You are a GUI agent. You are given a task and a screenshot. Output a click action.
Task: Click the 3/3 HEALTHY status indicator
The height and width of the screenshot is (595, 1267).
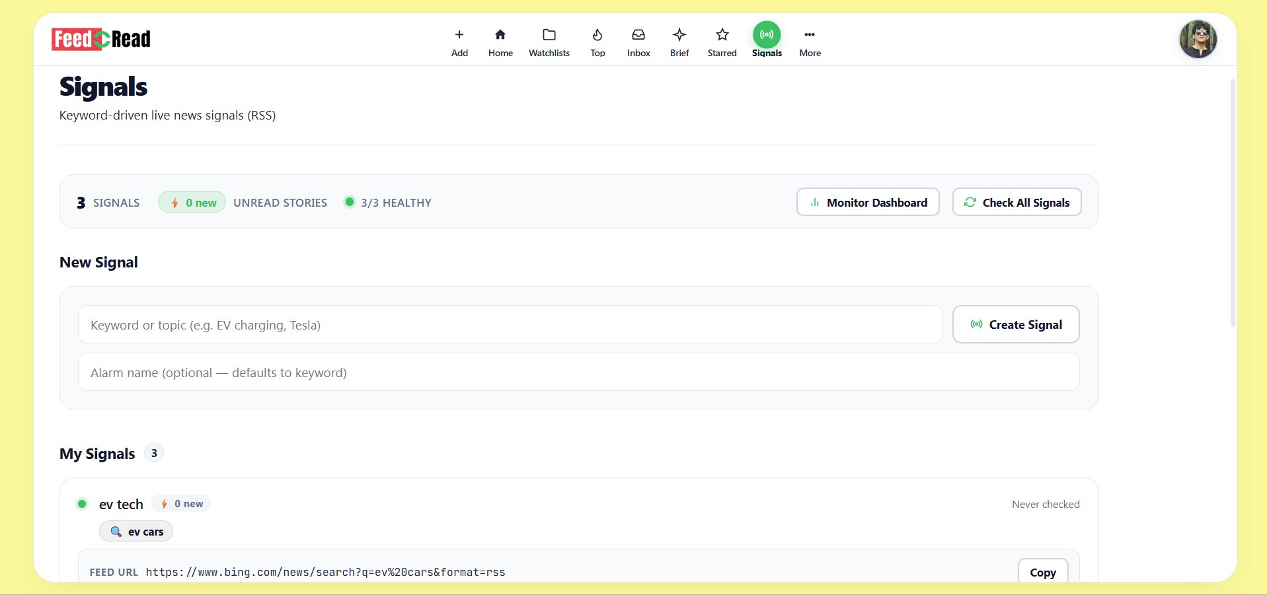(388, 202)
